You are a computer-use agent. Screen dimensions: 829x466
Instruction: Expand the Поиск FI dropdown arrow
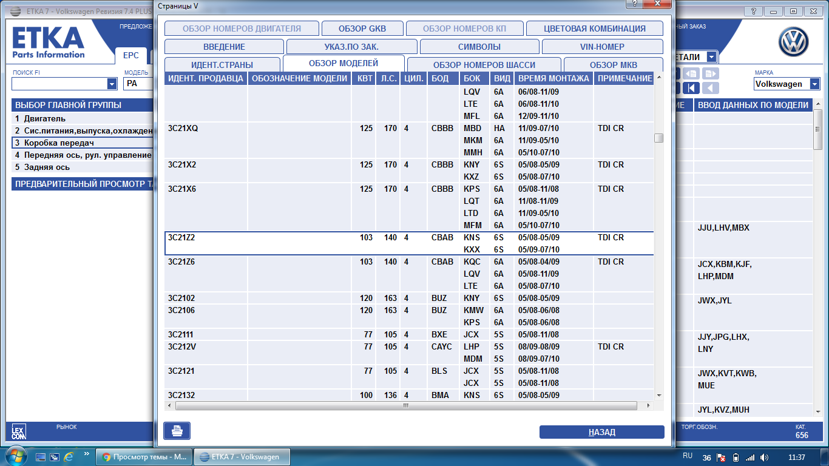tap(112, 84)
